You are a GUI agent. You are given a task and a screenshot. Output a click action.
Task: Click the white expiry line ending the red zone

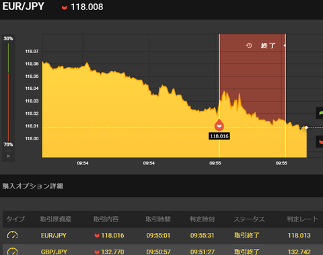(x=285, y=96)
